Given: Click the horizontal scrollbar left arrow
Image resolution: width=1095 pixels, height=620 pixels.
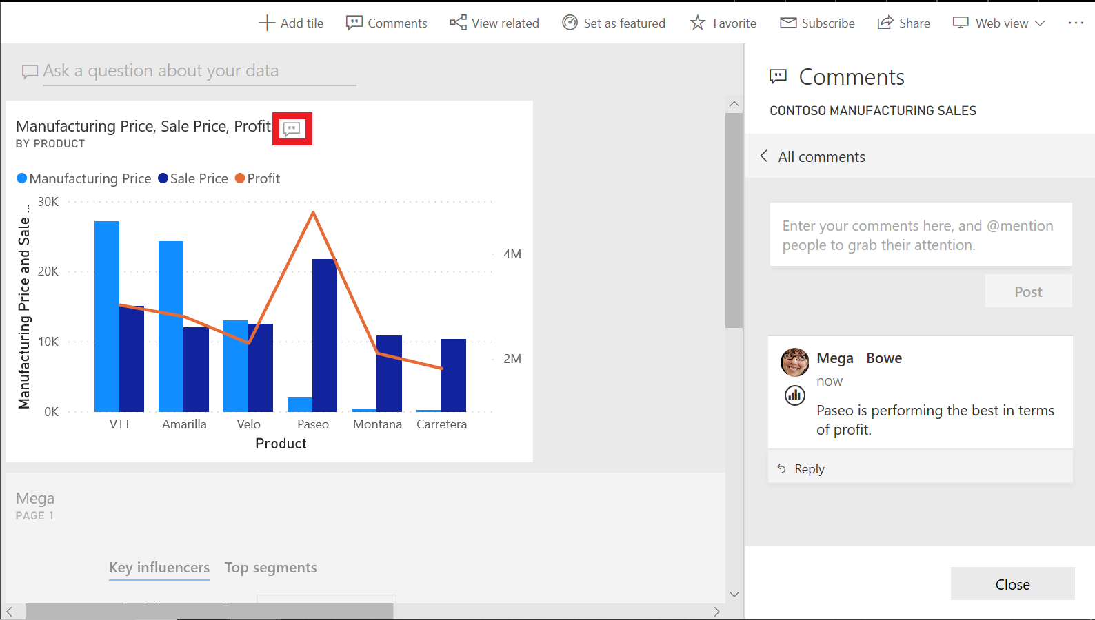Looking at the screenshot, I should (10, 612).
